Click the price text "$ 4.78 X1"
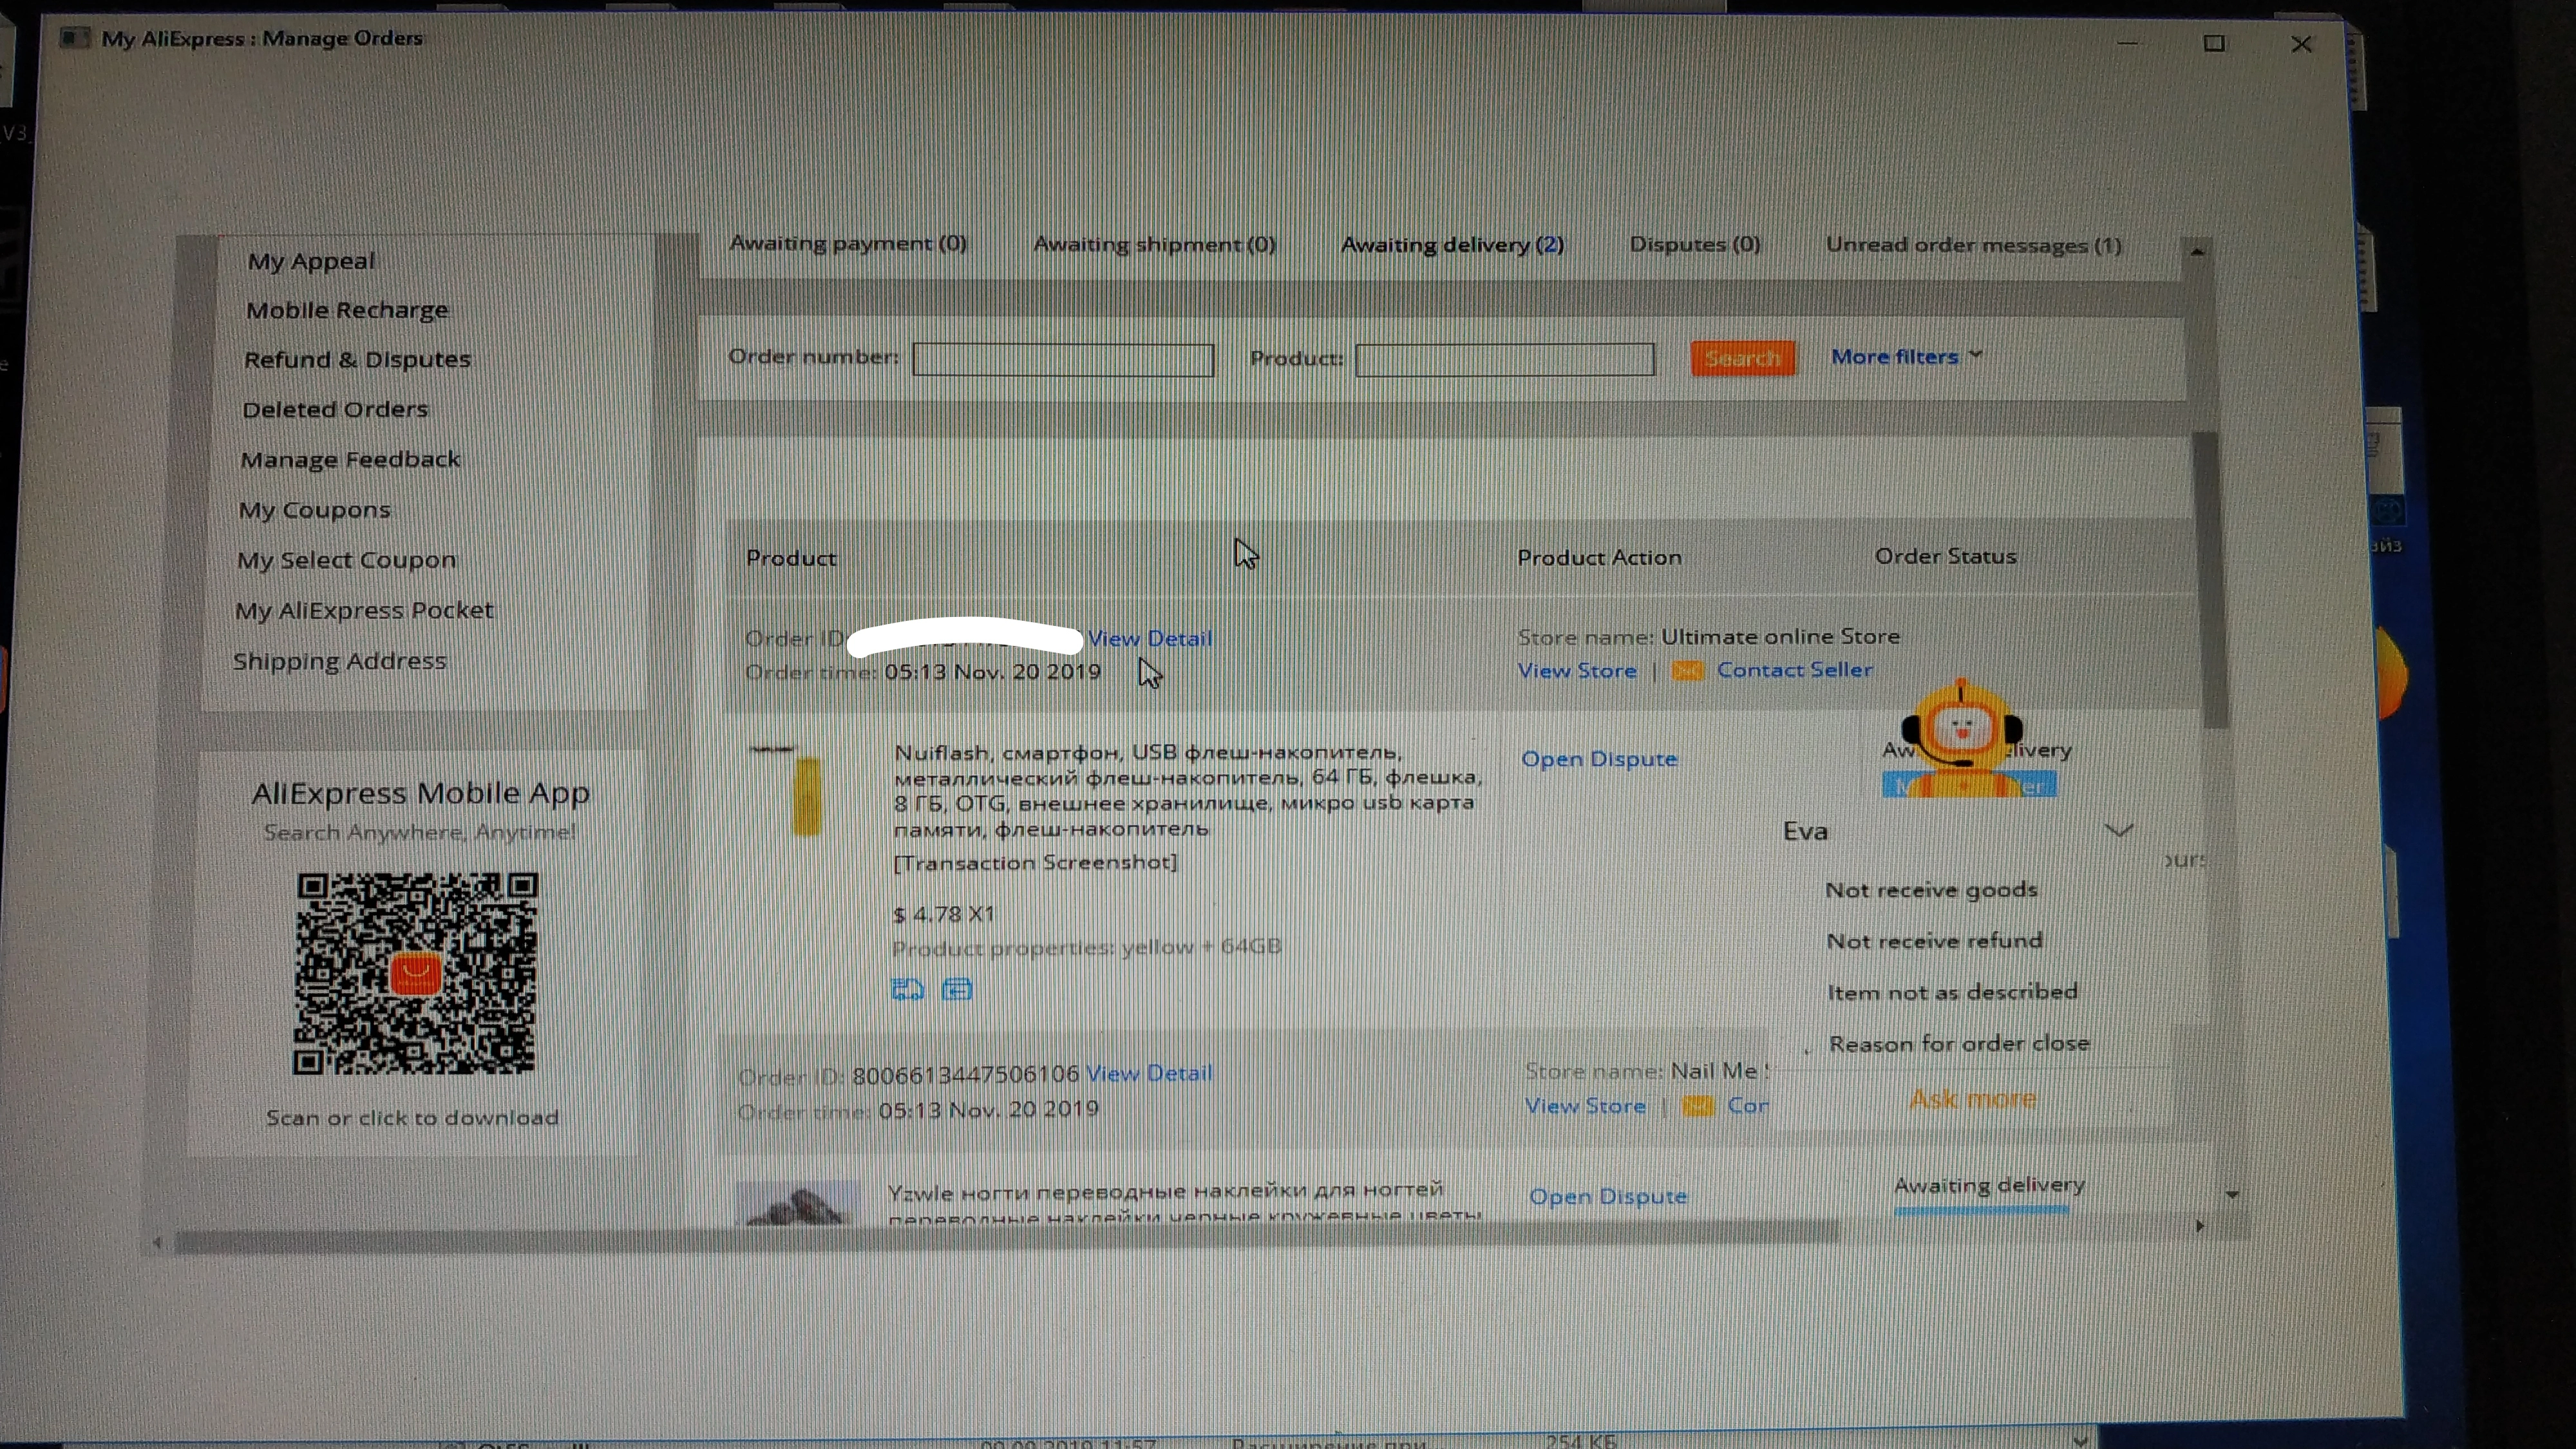 [943, 914]
